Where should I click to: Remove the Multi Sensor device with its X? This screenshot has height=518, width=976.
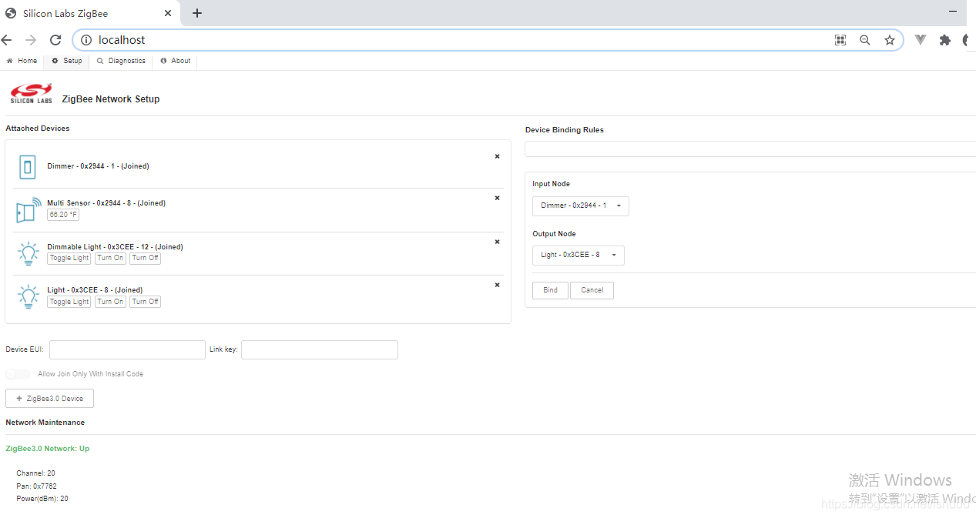click(497, 198)
